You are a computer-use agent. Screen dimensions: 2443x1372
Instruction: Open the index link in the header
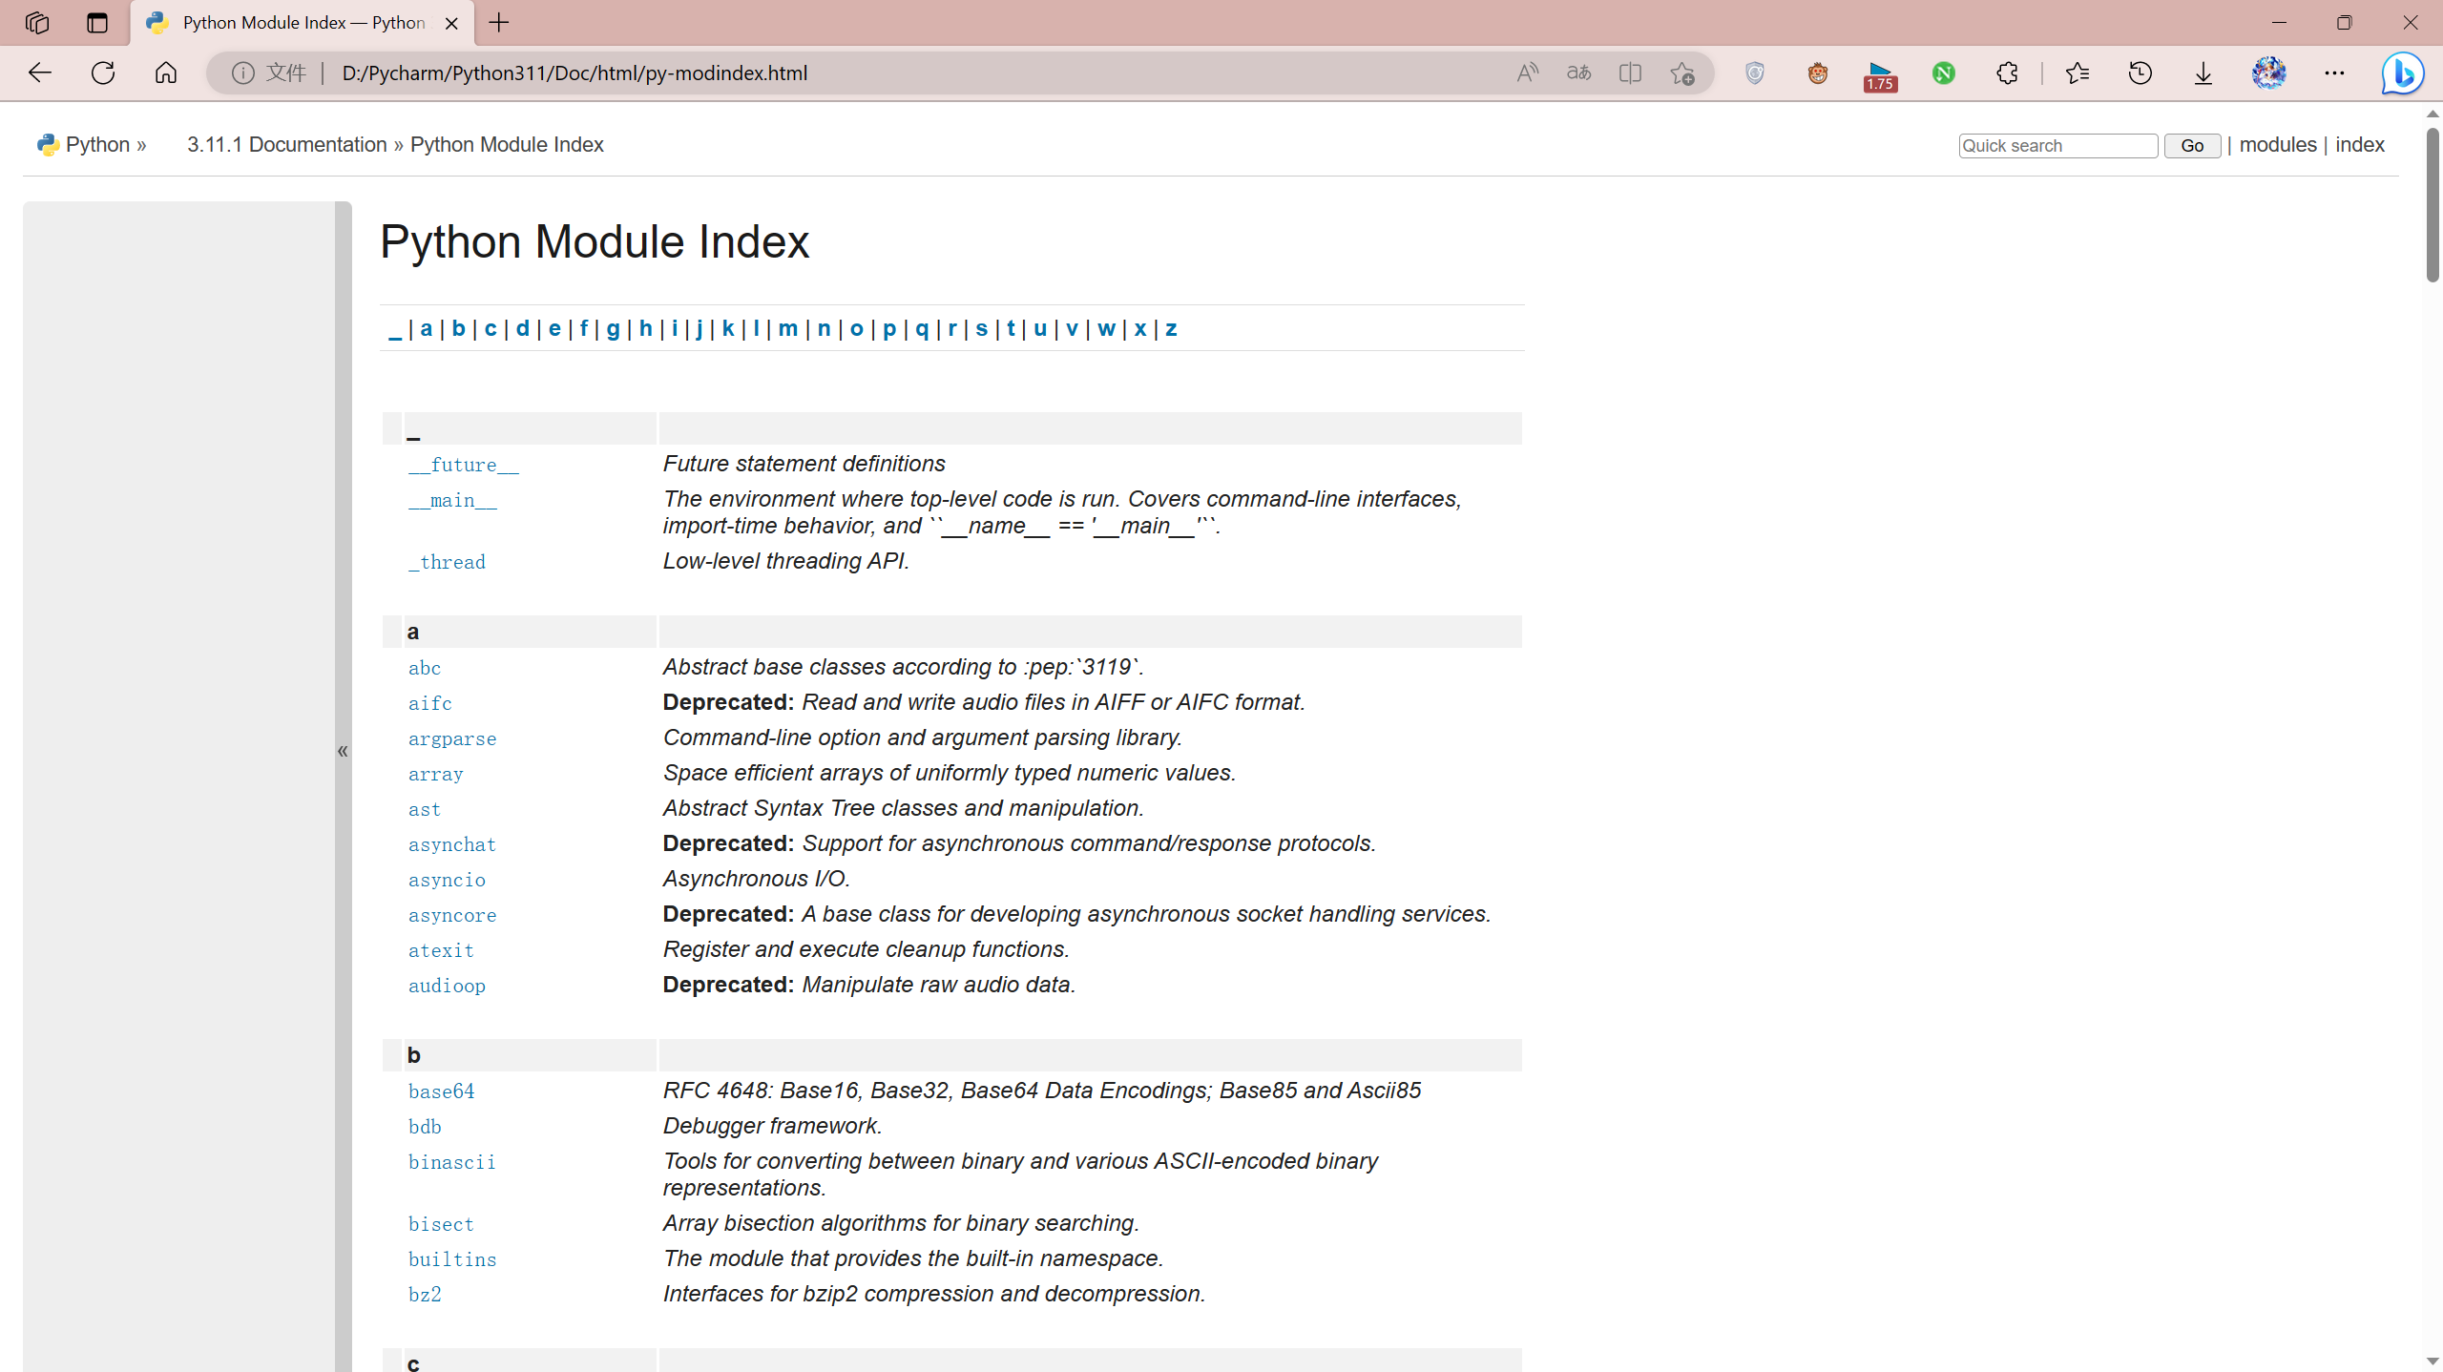click(x=2360, y=145)
